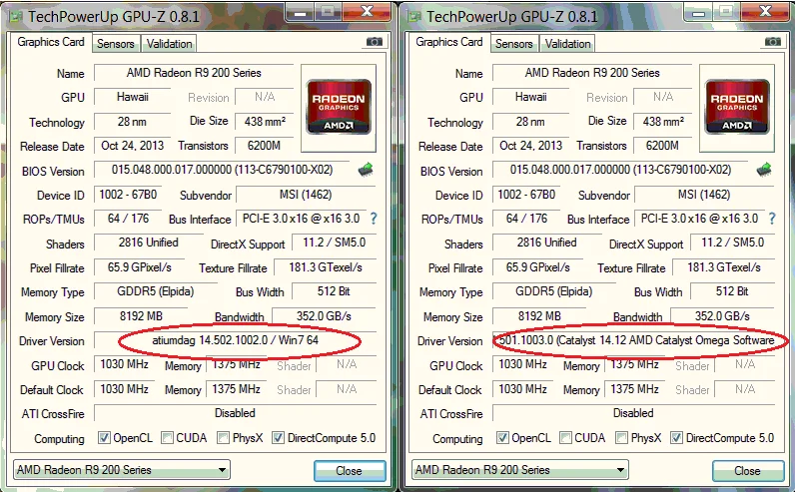Click the Release Date value in right window

(531, 146)
